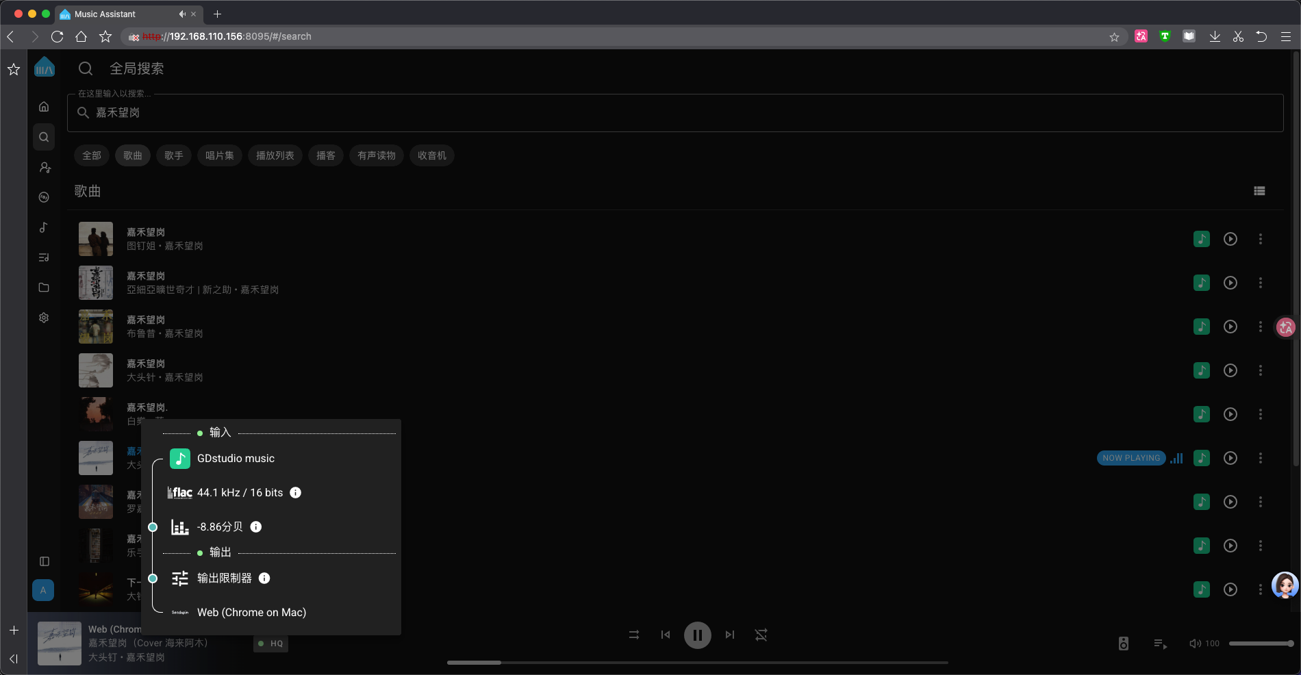Click the flac quality info icon
The image size is (1301, 675).
click(x=296, y=493)
